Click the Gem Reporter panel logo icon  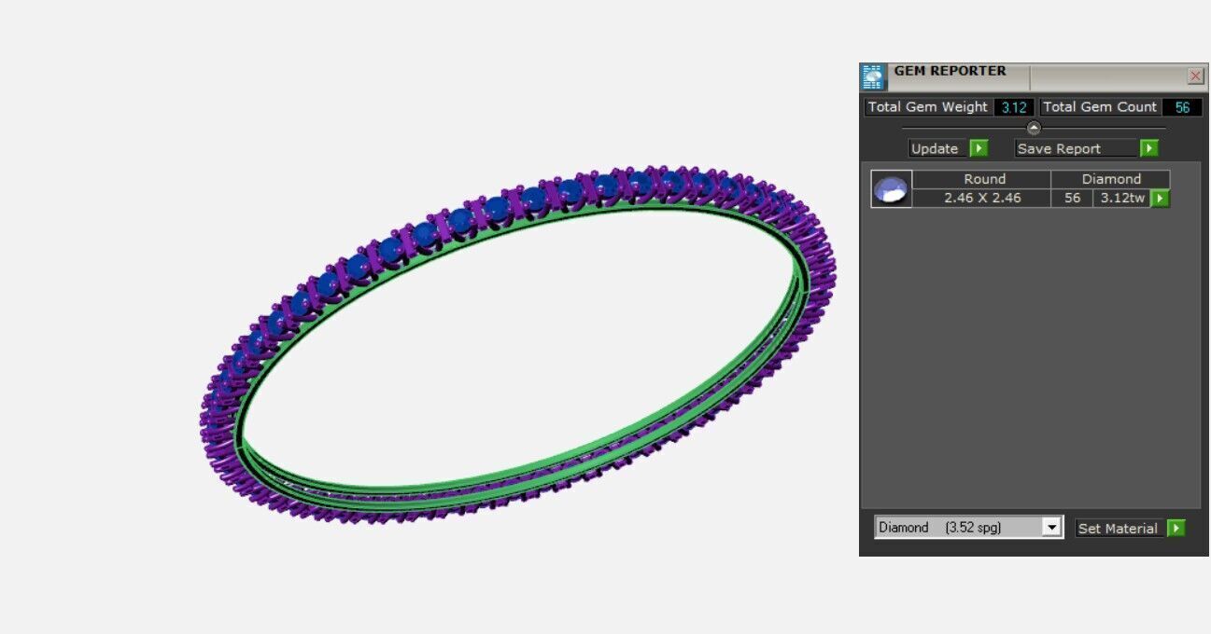[873, 77]
